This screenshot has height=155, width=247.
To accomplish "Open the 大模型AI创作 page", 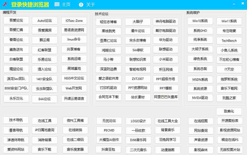I will (108, 140).
